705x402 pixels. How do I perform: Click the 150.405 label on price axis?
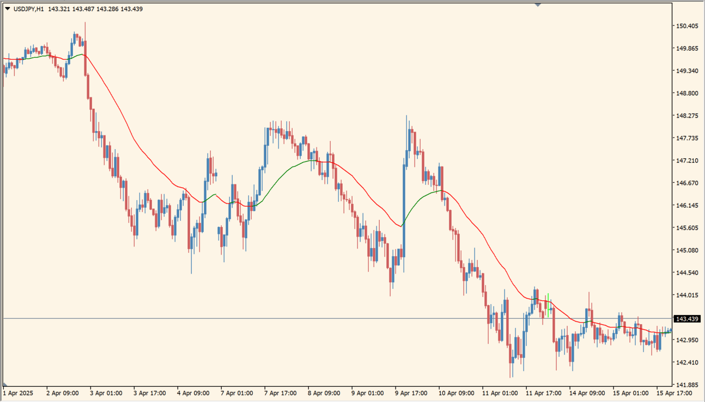[x=687, y=26]
